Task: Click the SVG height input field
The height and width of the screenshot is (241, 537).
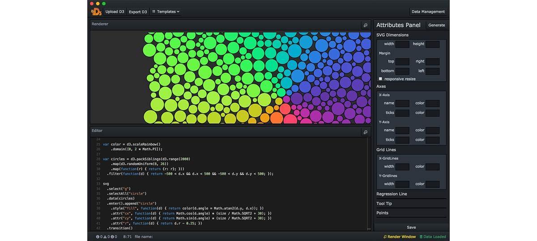Action: click(x=433, y=44)
